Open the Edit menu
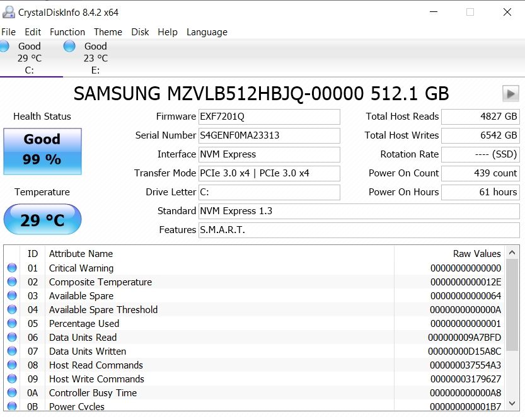The width and height of the screenshot is (525, 417). pyautogui.click(x=33, y=32)
